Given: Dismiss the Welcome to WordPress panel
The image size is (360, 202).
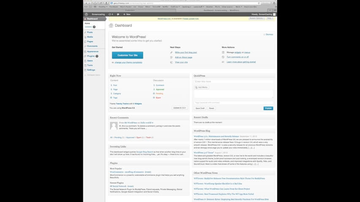Looking at the screenshot, I should coord(269,35).
